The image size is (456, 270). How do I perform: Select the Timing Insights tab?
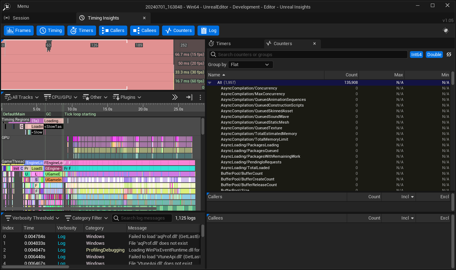click(113, 18)
